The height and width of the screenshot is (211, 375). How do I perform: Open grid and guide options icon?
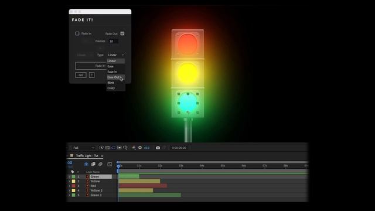[125, 148]
